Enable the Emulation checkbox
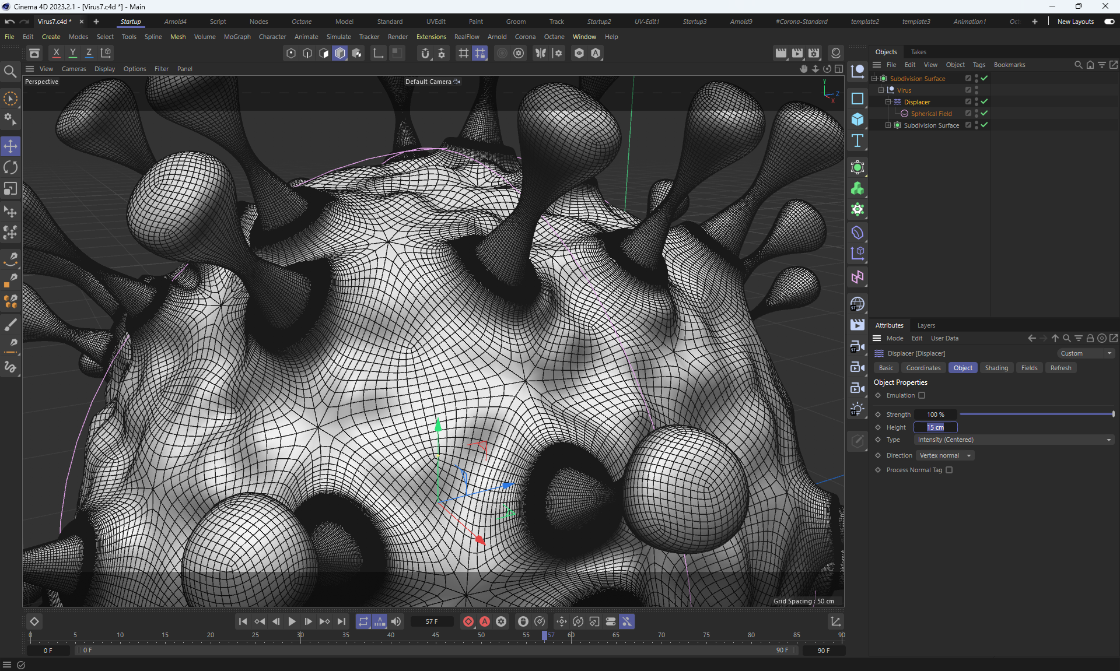The image size is (1120, 671). pyautogui.click(x=922, y=395)
